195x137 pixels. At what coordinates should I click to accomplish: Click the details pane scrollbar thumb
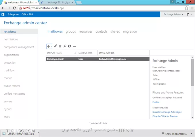click(x=192, y=72)
